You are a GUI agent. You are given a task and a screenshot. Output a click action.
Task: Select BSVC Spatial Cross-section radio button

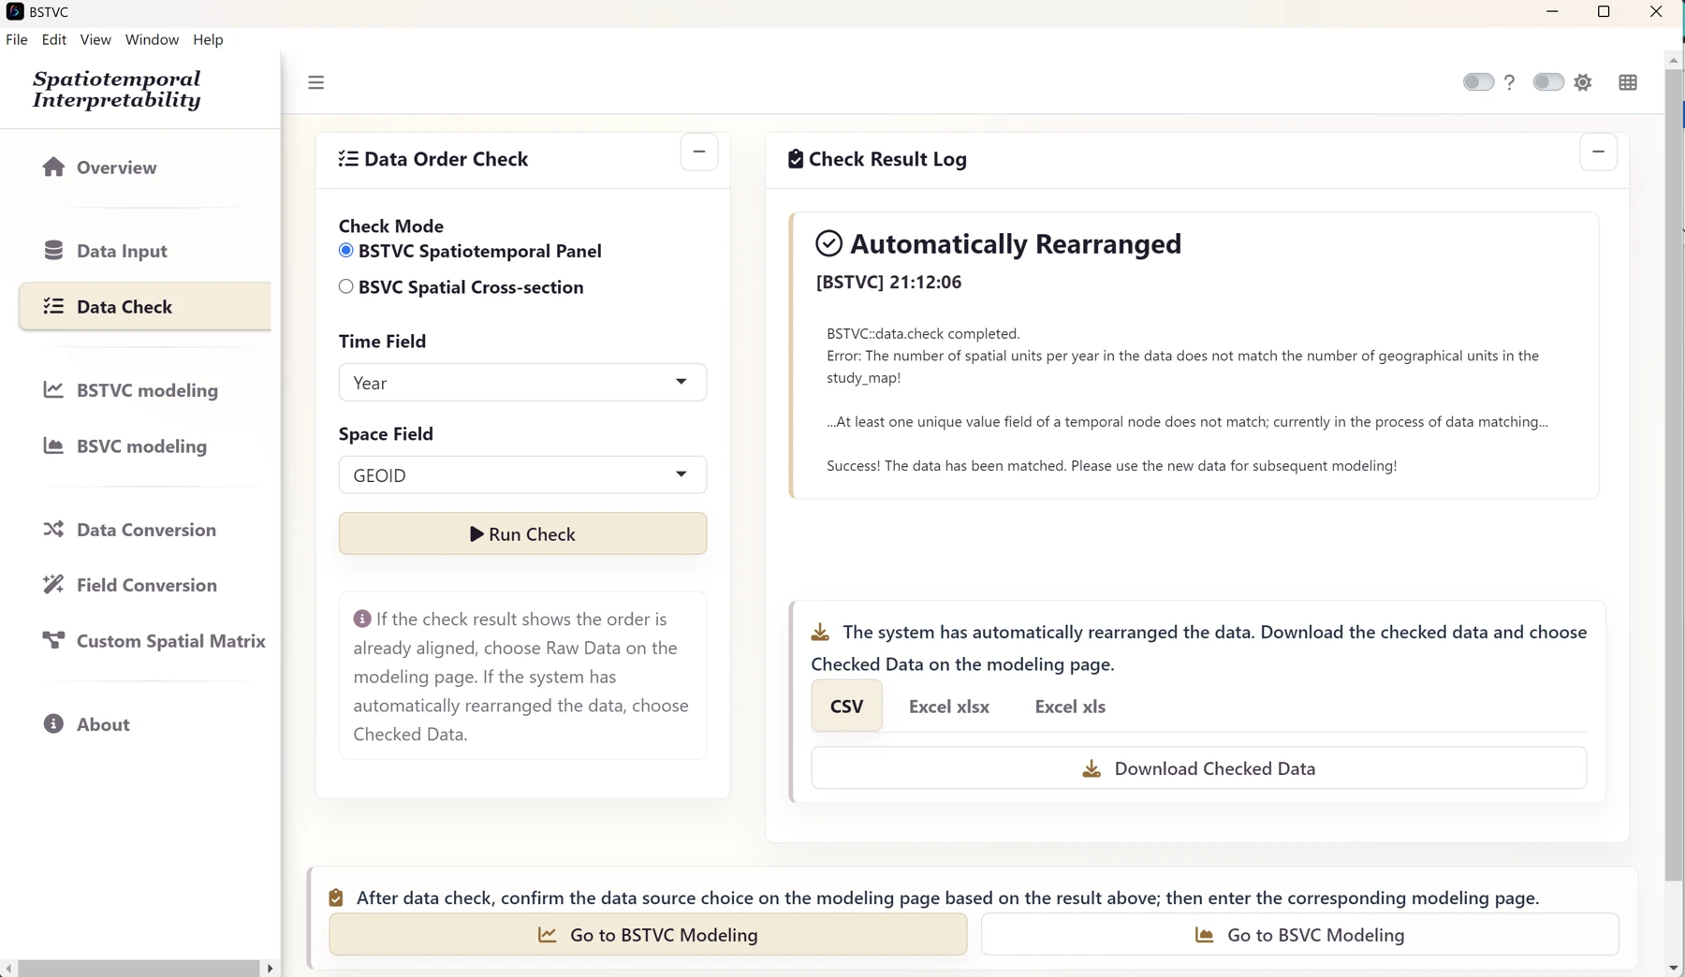346,286
